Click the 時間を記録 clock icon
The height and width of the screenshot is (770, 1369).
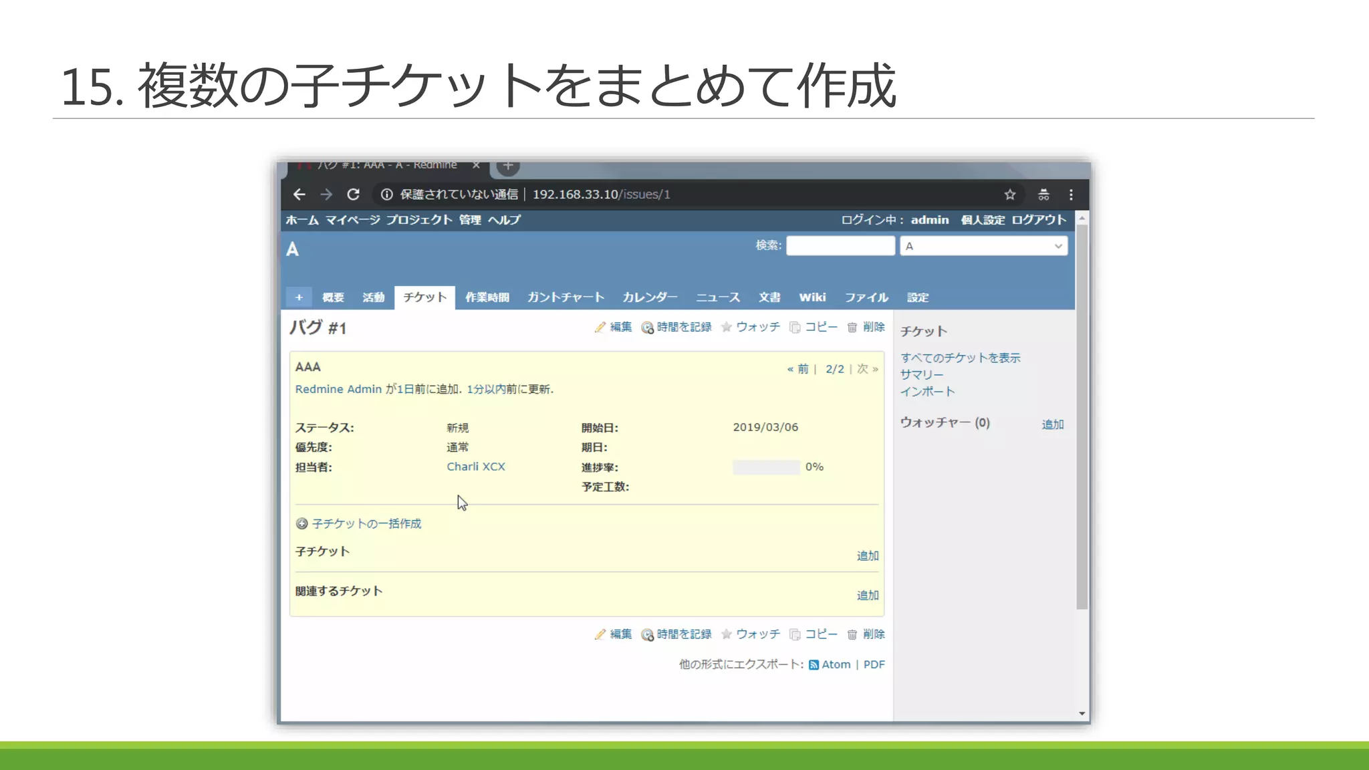pos(647,328)
